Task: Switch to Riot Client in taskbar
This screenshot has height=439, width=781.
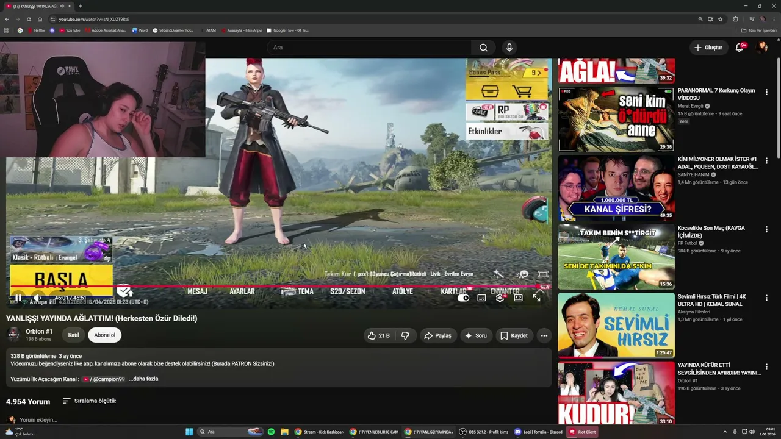Action: 583,432
